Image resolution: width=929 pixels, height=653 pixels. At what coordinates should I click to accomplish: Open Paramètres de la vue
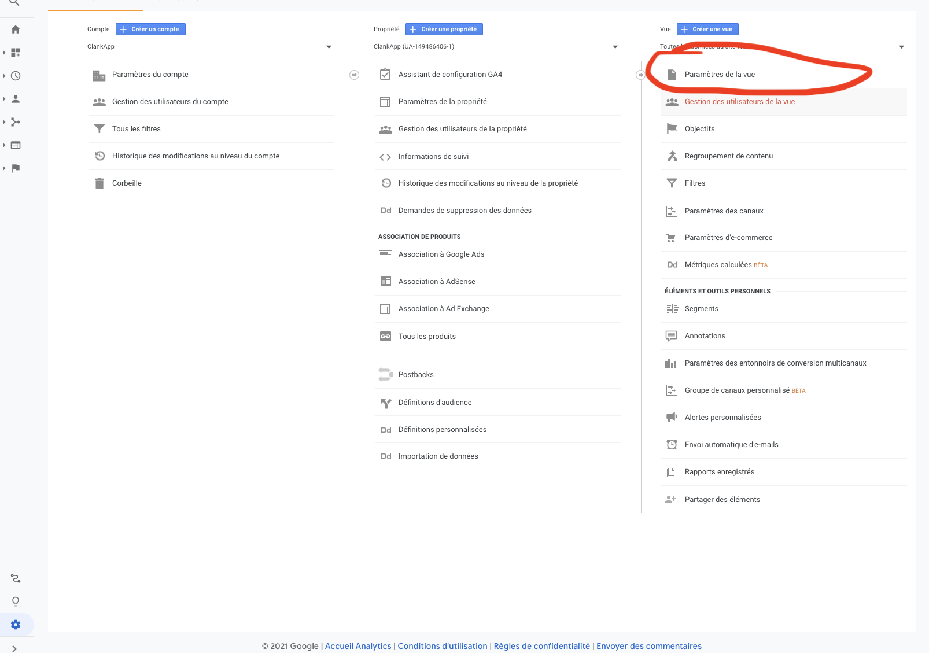click(720, 75)
